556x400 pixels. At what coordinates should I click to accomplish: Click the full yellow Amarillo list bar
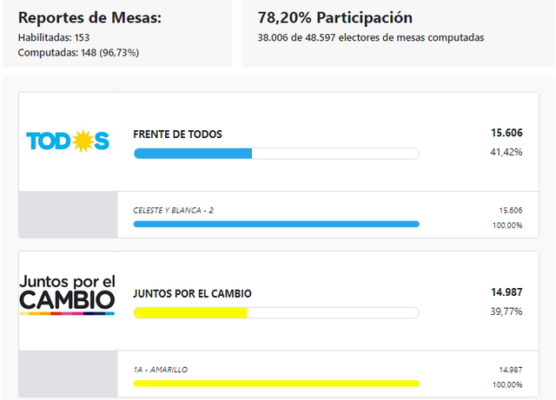[276, 384]
